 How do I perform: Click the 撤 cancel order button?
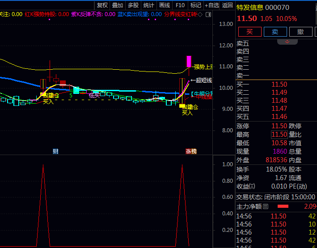300,32
